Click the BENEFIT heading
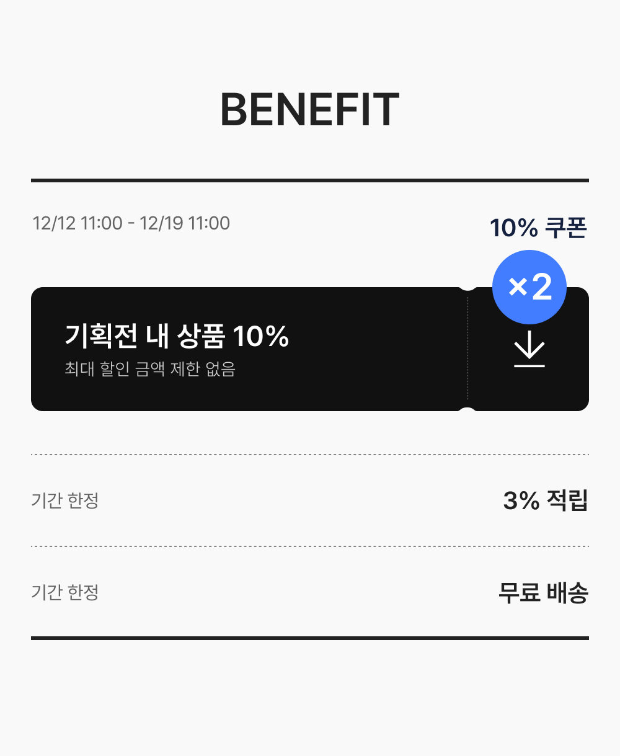Image resolution: width=620 pixels, height=756 pixels. tap(309, 110)
